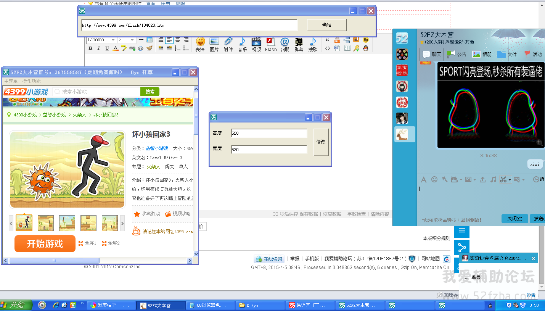
Task: Switch to 聊天 tab in QQ group
Action: pyautogui.click(x=432, y=54)
